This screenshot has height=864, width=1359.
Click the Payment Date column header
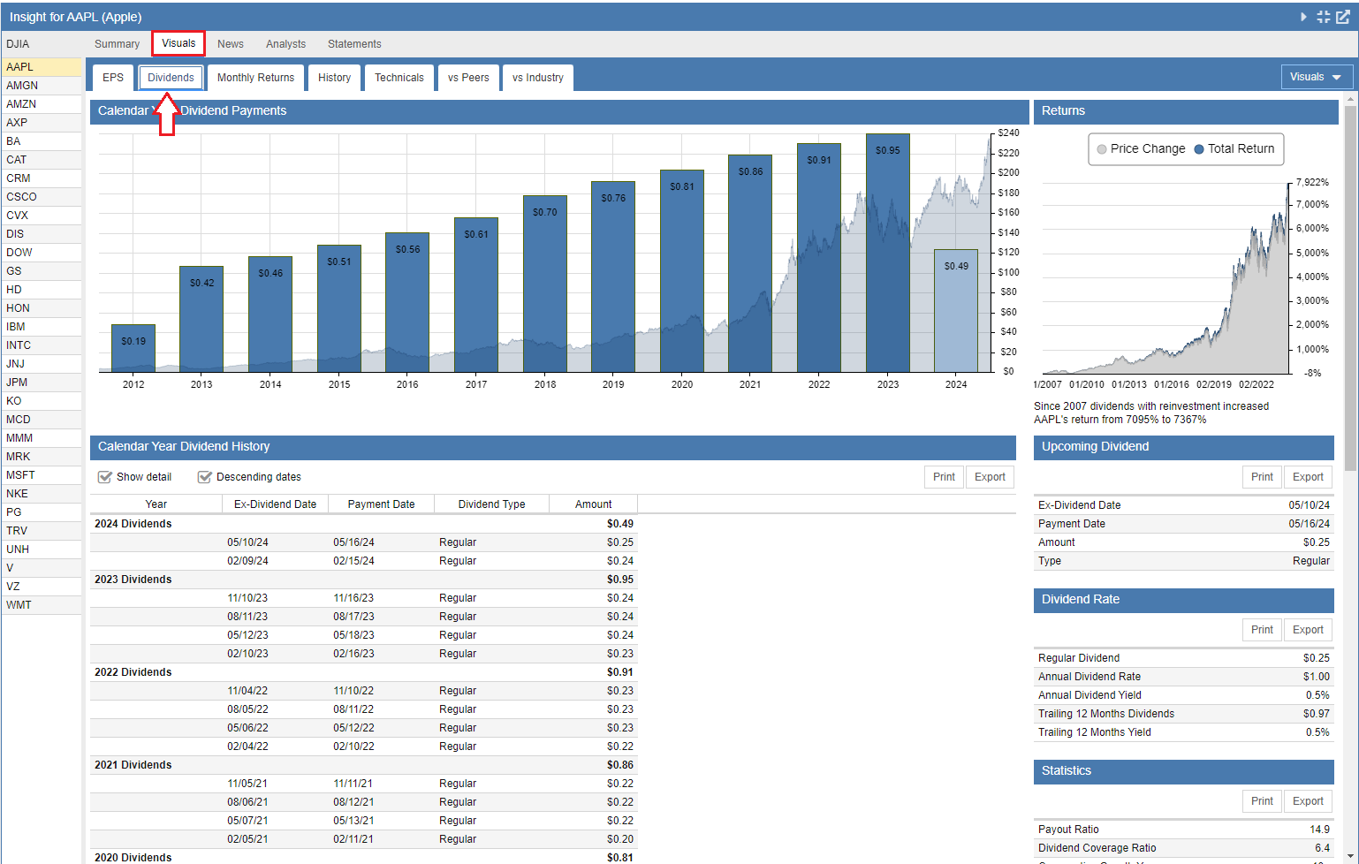381,504
